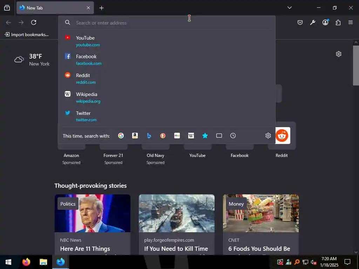The width and height of the screenshot is (359, 269).
Task: Search open tabs using the tab icon
Action: pyautogui.click(x=219, y=136)
